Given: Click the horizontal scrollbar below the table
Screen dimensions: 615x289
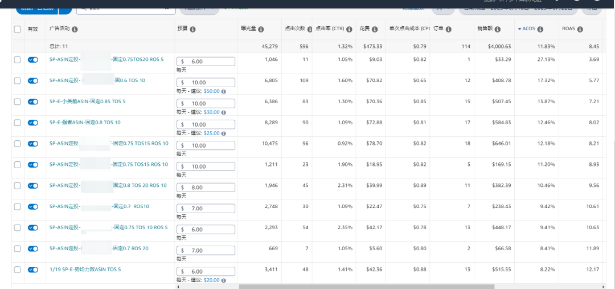Looking at the screenshot, I should pos(367,287).
